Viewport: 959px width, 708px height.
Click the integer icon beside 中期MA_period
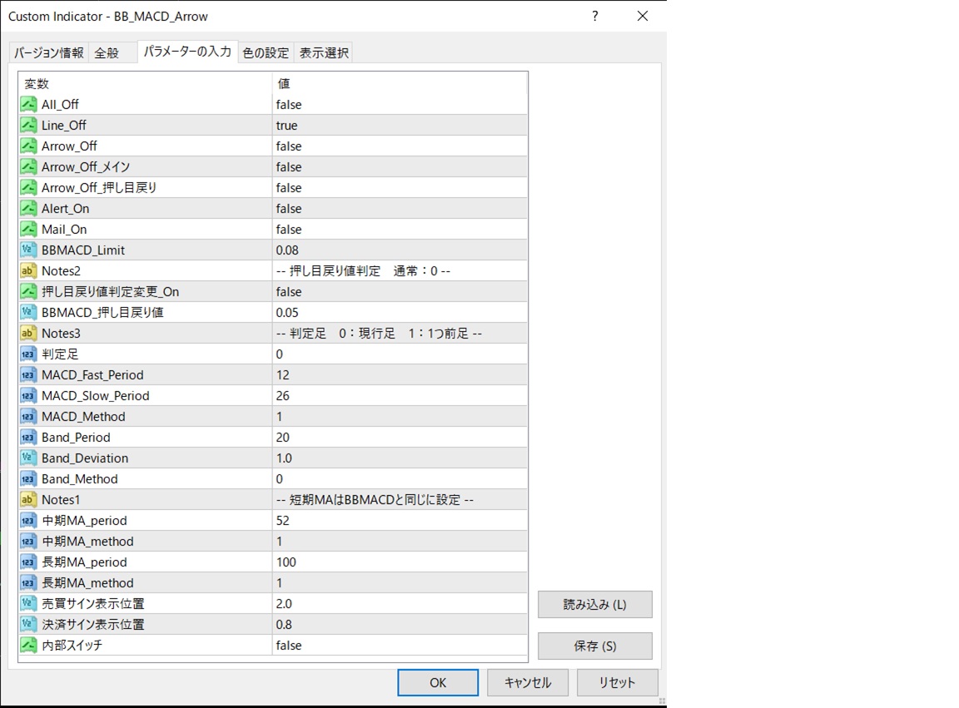point(28,520)
